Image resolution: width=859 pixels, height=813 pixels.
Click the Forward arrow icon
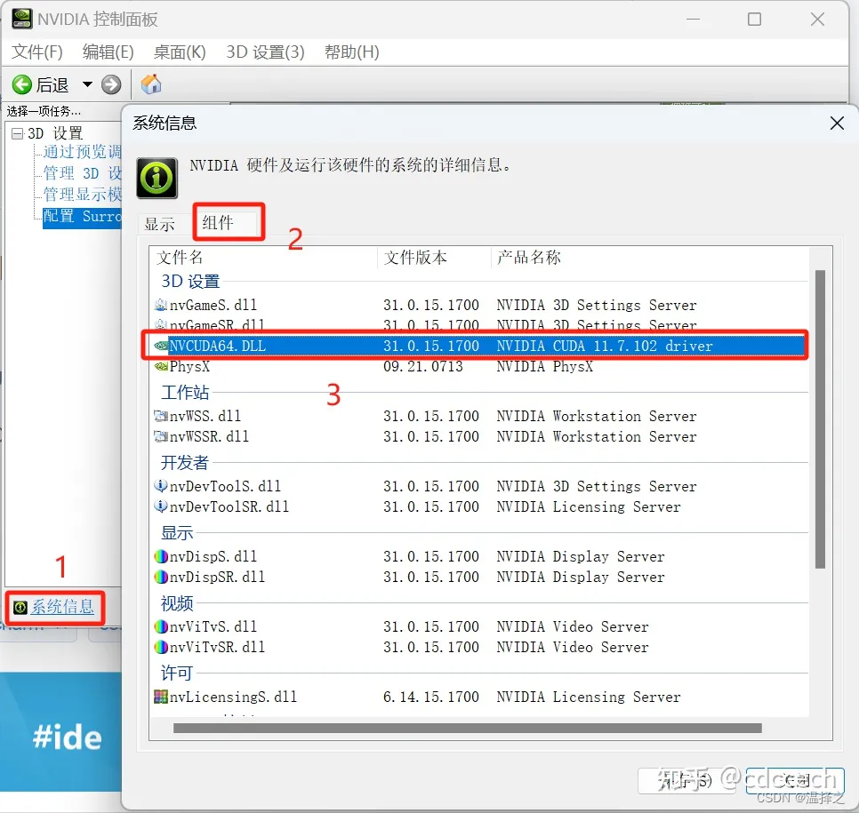click(x=111, y=85)
